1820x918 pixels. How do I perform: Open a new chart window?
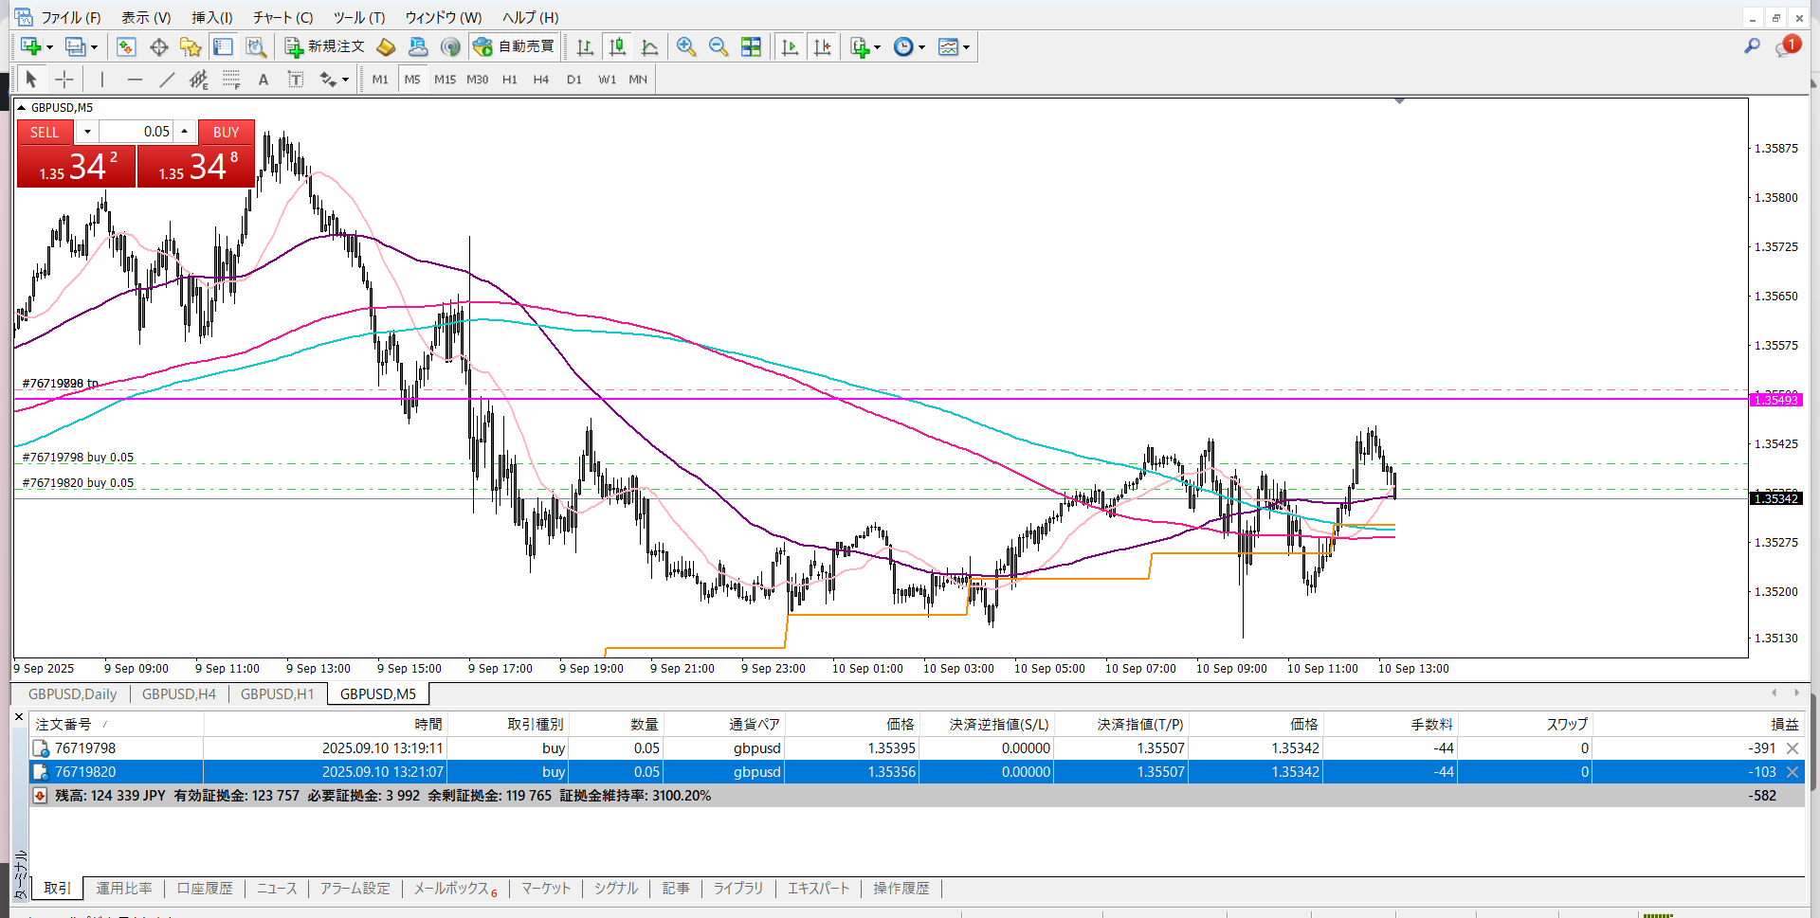(31, 46)
